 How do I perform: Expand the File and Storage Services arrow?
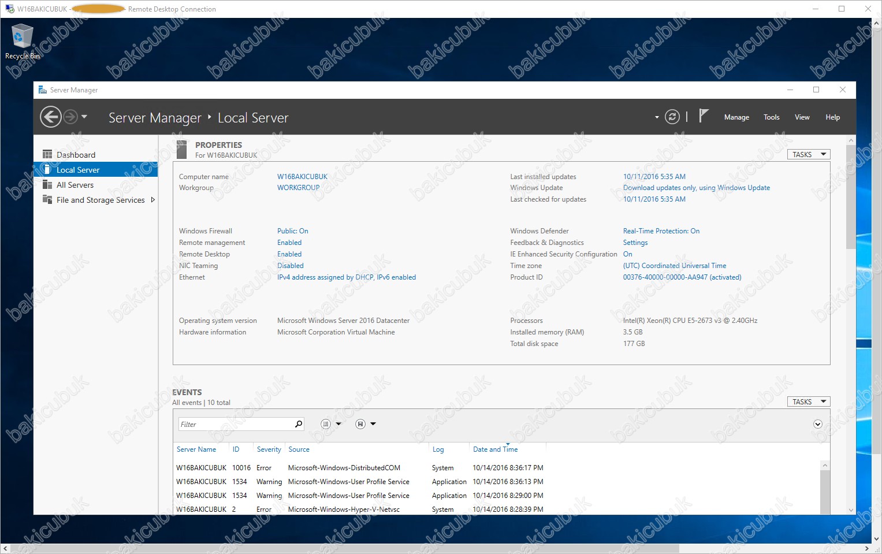[x=152, y=200]
